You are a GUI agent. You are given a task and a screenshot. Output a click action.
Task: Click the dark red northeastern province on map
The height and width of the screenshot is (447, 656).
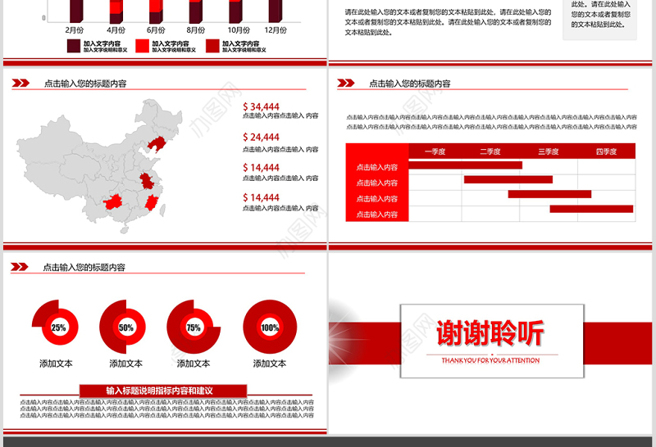pos(157,143)
